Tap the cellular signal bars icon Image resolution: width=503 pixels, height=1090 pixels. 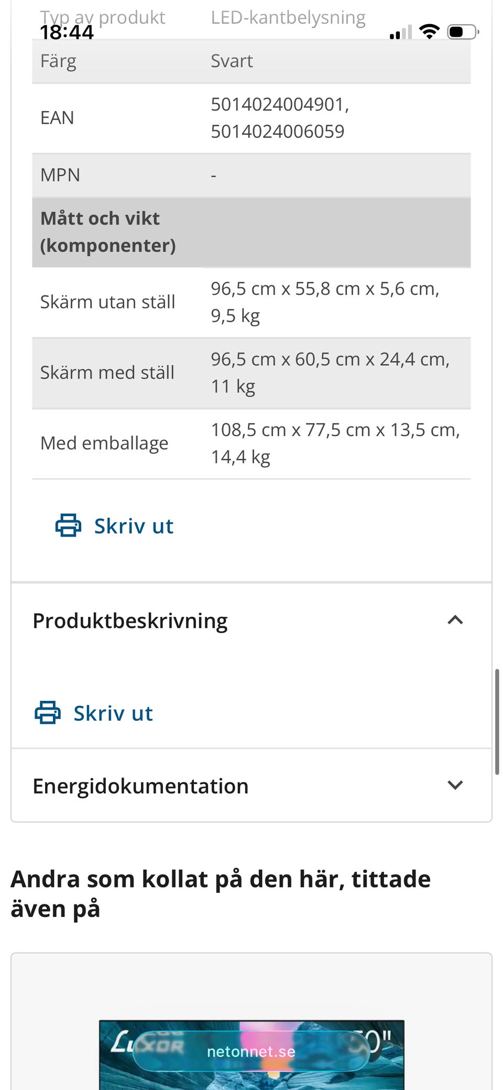tap(401, 33)
